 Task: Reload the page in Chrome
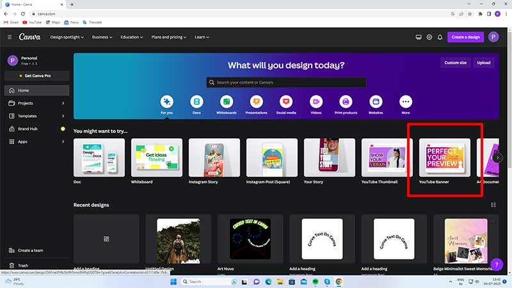coord(23,13)
